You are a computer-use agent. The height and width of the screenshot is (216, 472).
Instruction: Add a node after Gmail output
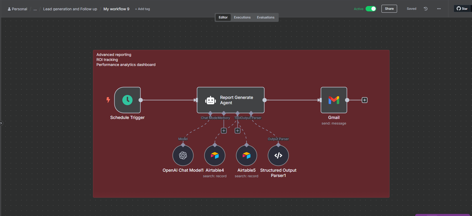365,100
